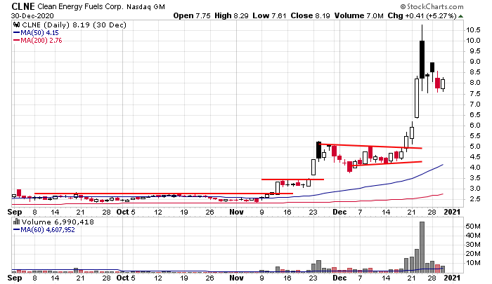Click the 30-Dec-2020 date label
Image resolution: width=492 pixels, height=284 pixels.
coord(32,15)
